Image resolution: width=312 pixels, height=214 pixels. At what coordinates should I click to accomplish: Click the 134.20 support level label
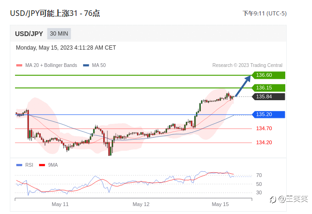click(x=264, y=142)
